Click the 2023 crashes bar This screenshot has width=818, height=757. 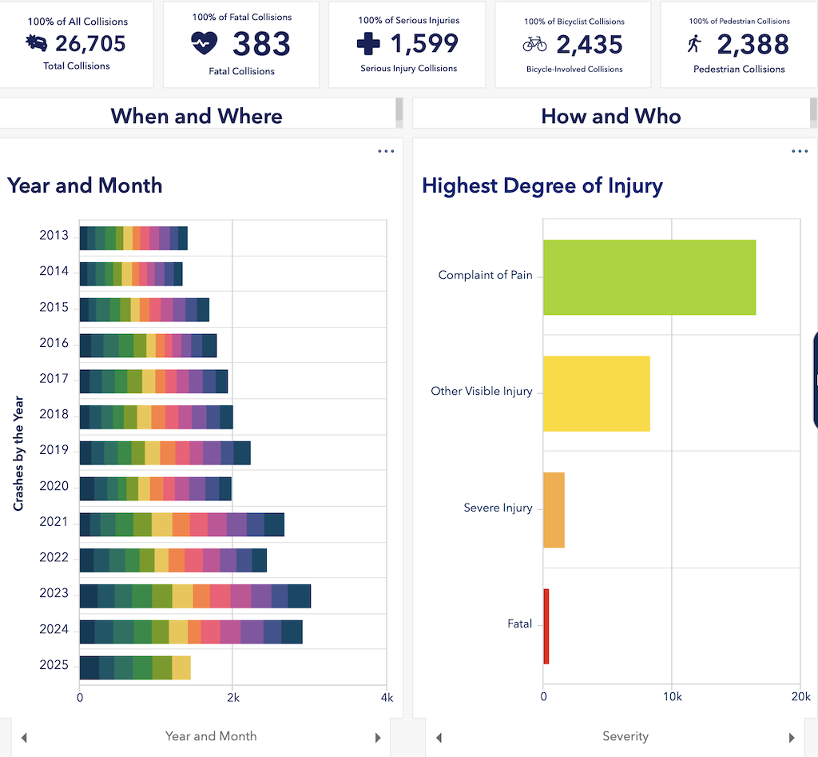point(195,596)
